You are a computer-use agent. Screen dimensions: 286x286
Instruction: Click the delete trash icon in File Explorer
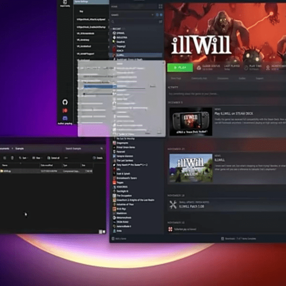(x=12, y=158)
